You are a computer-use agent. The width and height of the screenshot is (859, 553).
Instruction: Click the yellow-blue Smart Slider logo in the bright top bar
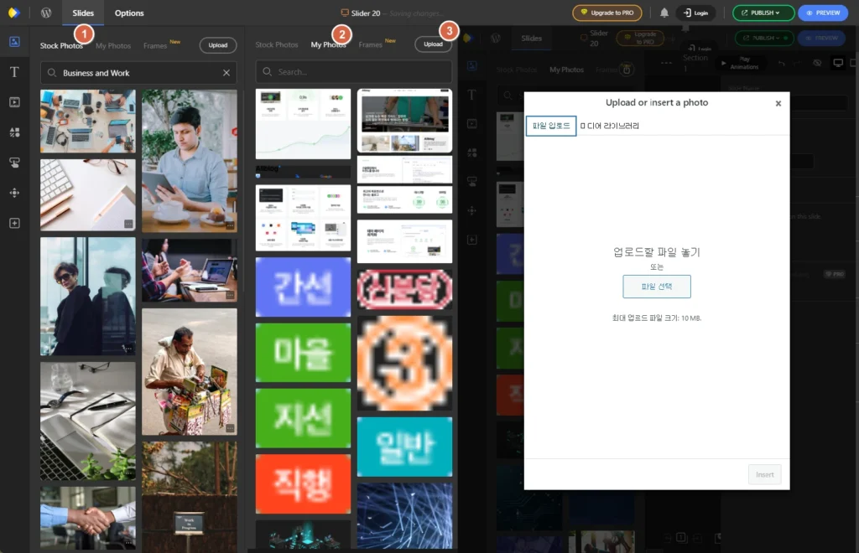coord(13,13)
